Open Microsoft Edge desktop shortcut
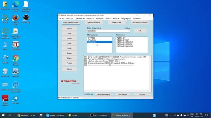211x118 pixels. point(15,6)
